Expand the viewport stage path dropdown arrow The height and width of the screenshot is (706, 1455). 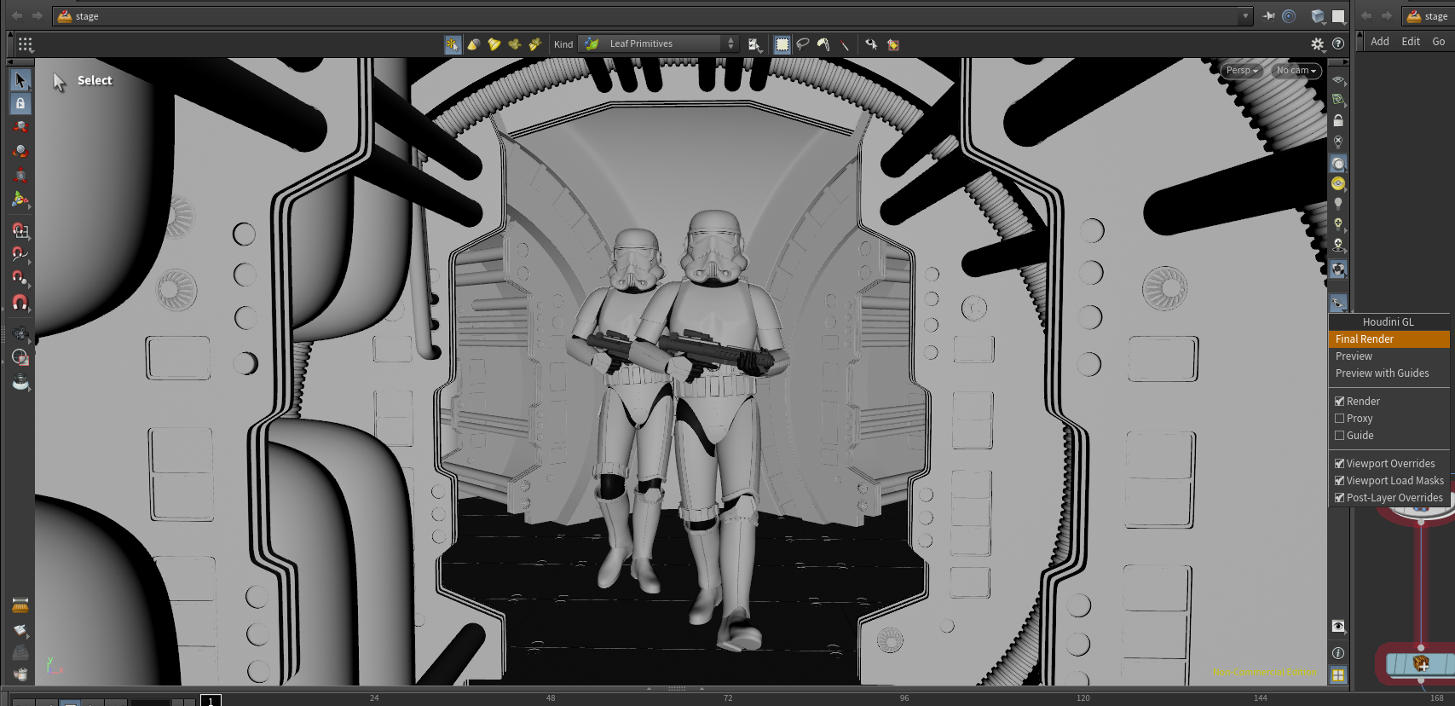(1245, 16)
